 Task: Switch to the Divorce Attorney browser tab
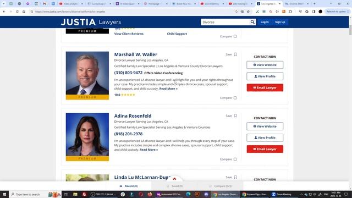coord(297,4)
